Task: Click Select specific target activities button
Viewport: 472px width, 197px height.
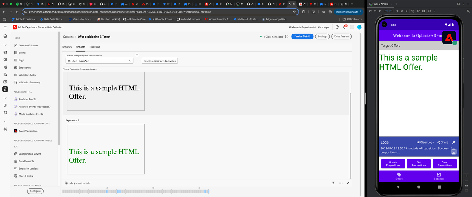Action: pos(160,61)
